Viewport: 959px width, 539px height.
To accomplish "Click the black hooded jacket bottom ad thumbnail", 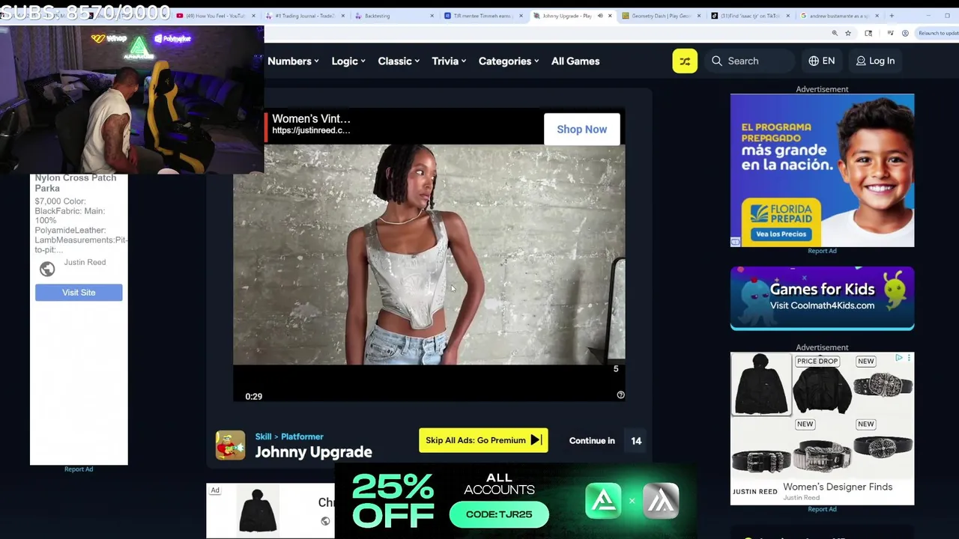I will click(x=257, y=511).
